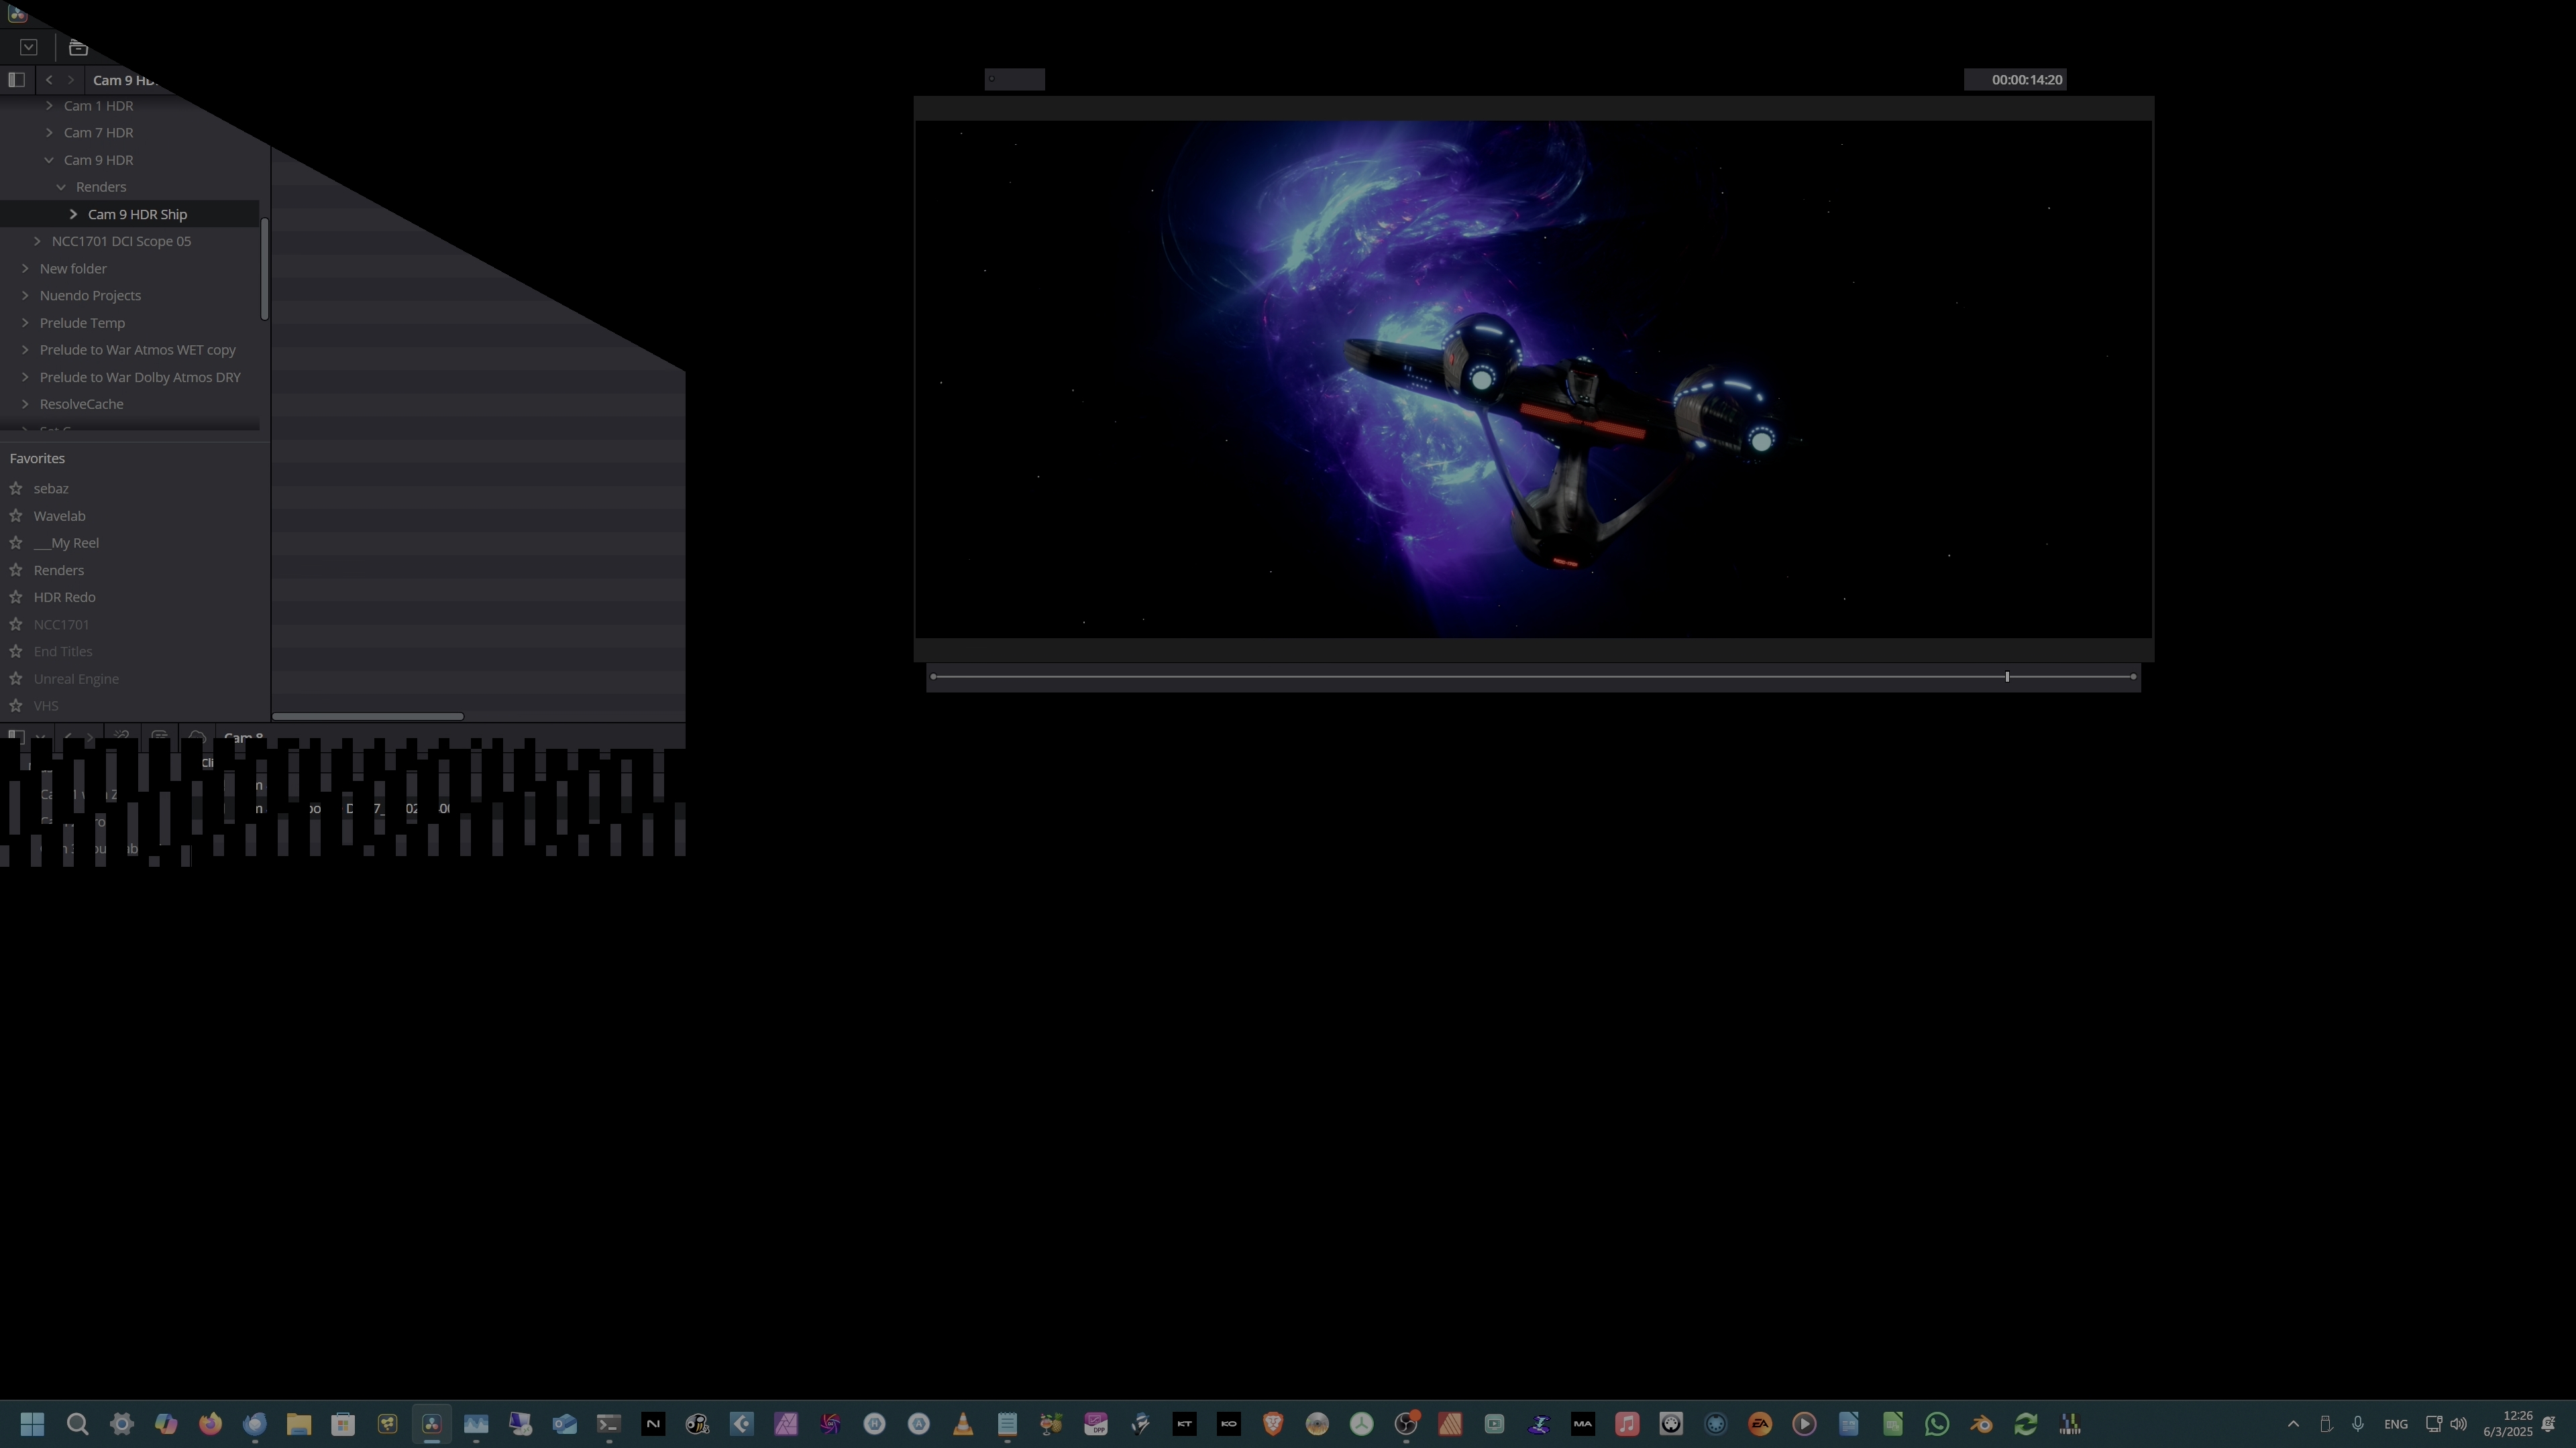Open Thunderbird from the taskbar
This screenshot has height=1448, width=2576.
pyautogui.click(x=255, y=1424)
